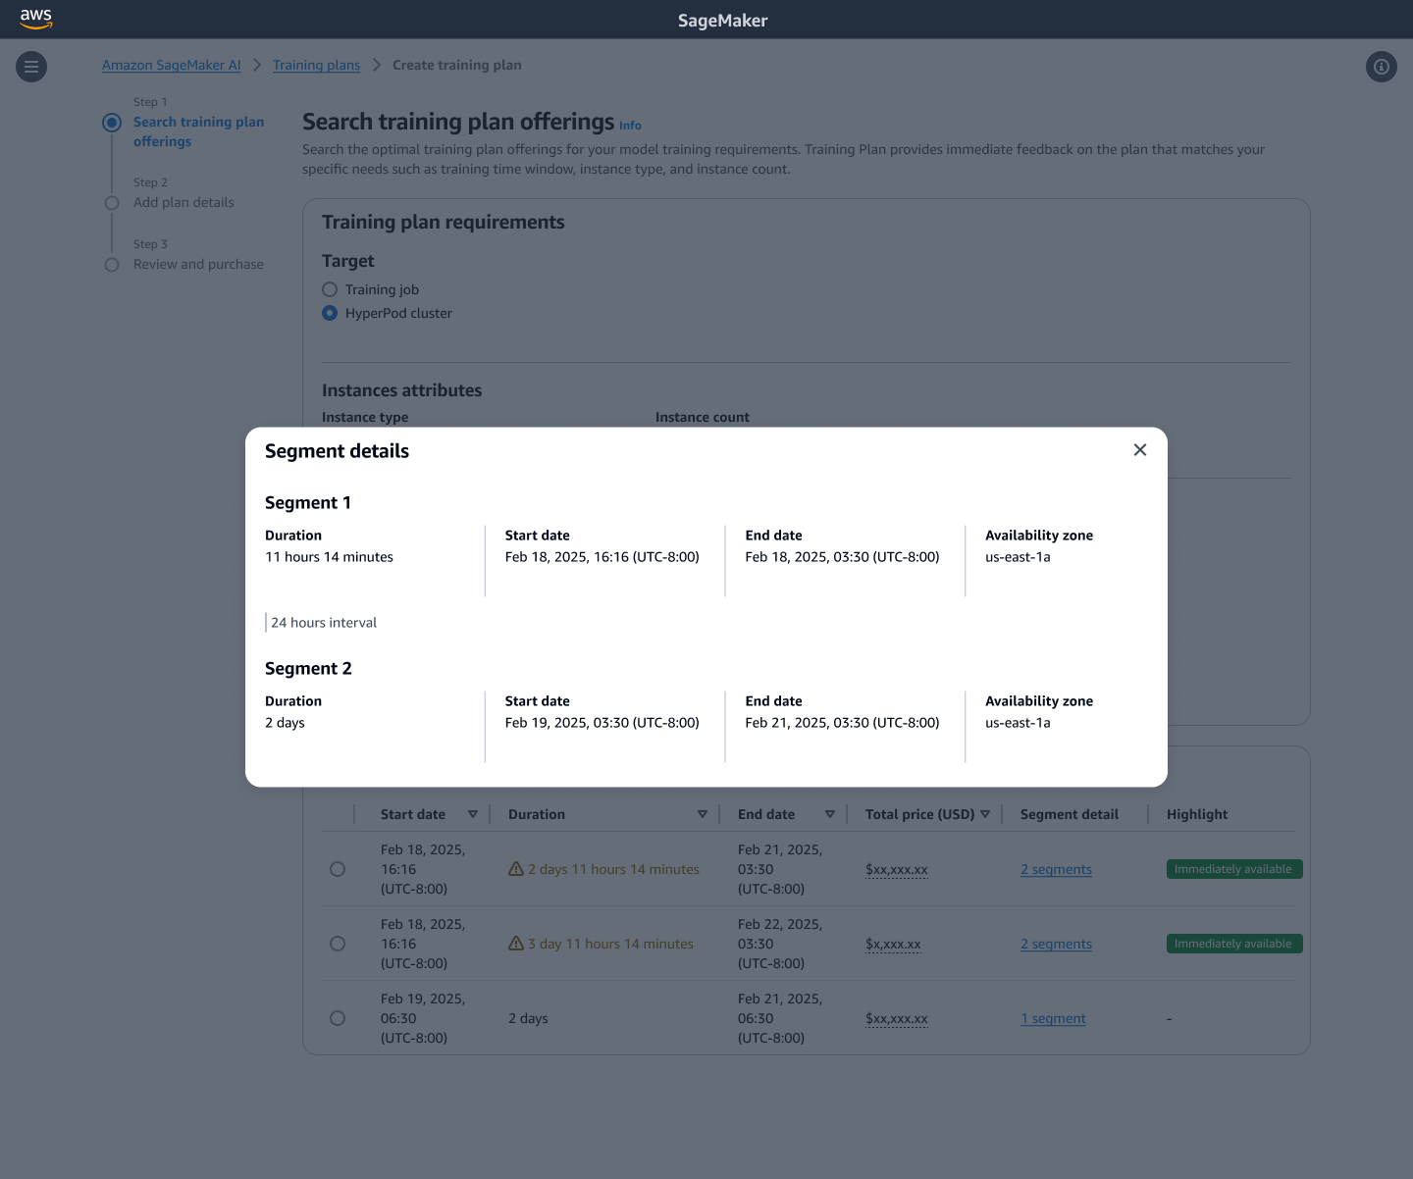Click the Training plan requirements heading
This screenshot has width=1413, height=1179.
coord(444,223)
